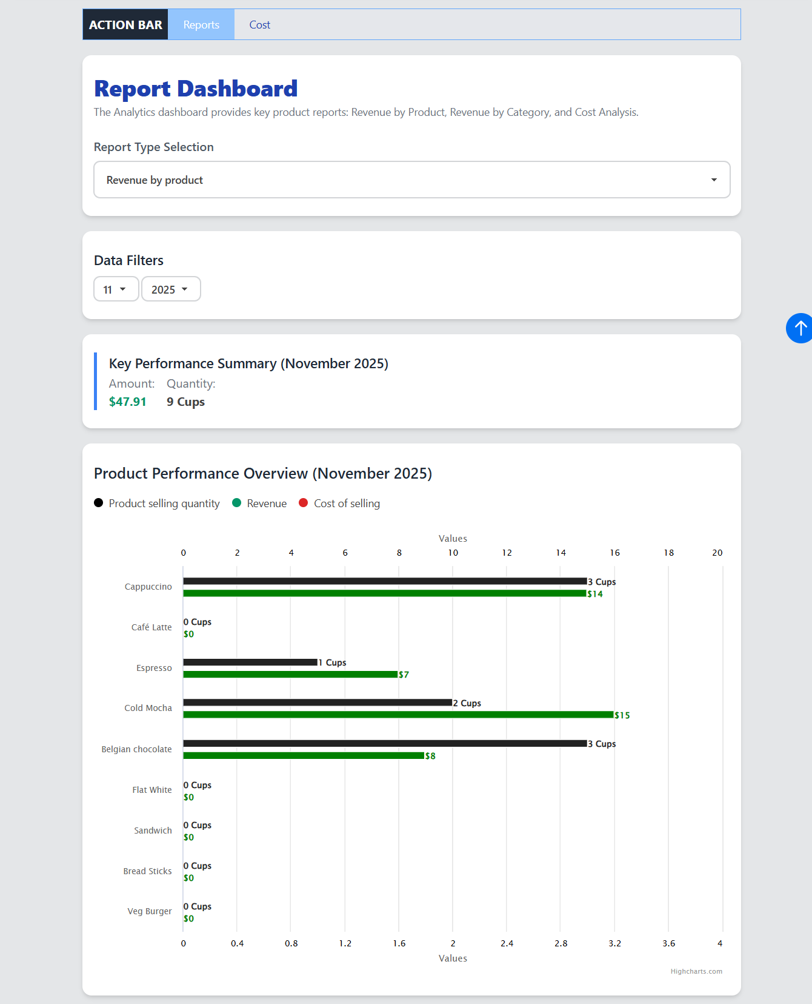The width and height of the screenshot is (812, 1004).
Task: Toggle the Product selling quantity series label
Action: (164, 504)
